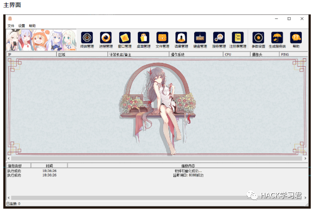The image size is (312, 209).
Task: Open the 帮助 menu in the menu bar
Action: 32,26
